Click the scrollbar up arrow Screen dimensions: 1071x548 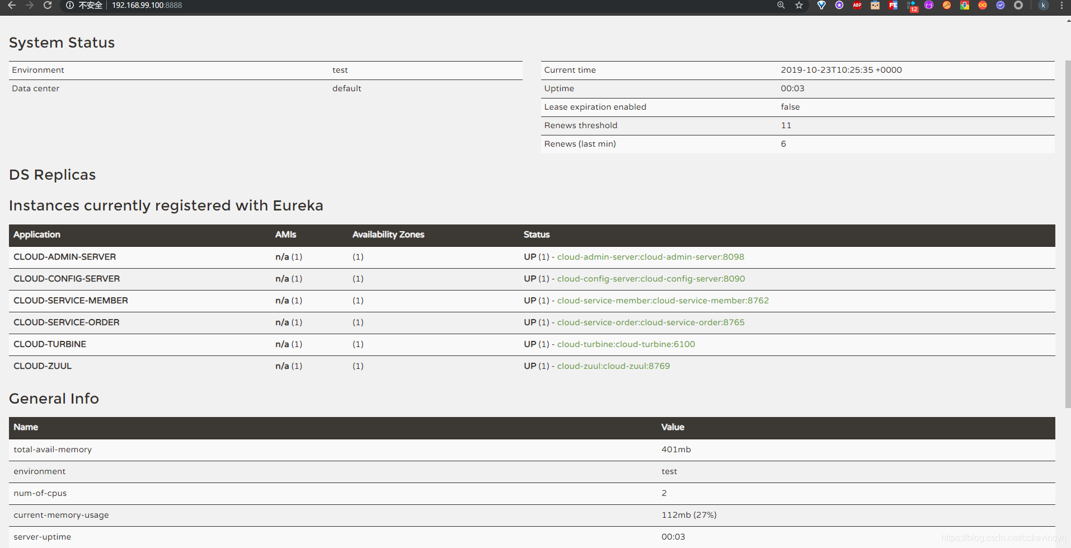(x=1068, y=20)
